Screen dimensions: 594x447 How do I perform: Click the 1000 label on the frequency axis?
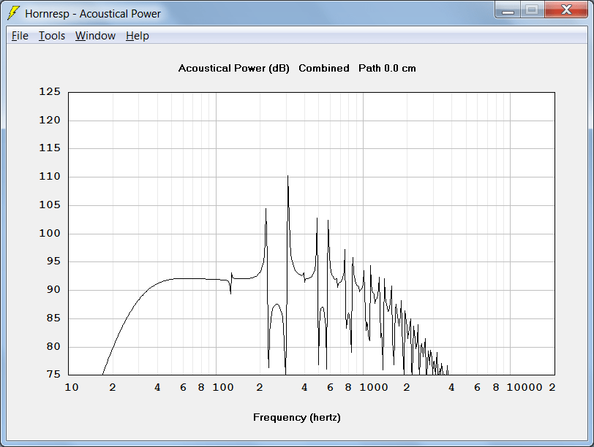pyautogui.click(x=374, y=387)
